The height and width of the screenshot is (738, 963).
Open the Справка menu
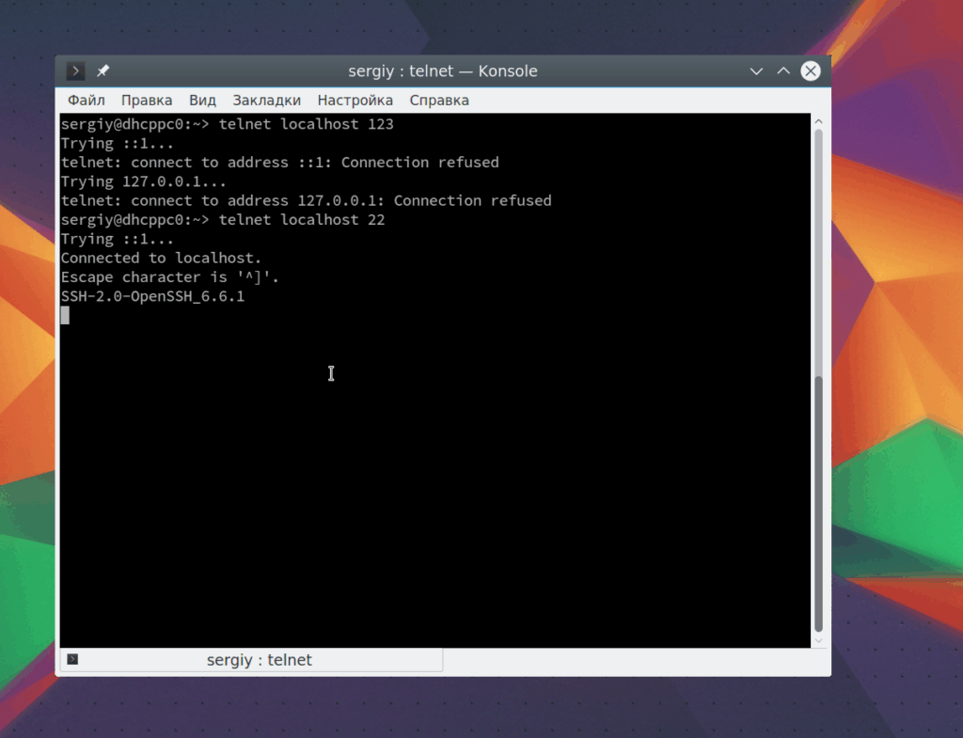[439, 100]
